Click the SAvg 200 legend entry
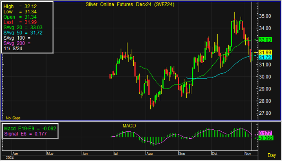This screenshot has height=161, width=282. click(17, 43)
